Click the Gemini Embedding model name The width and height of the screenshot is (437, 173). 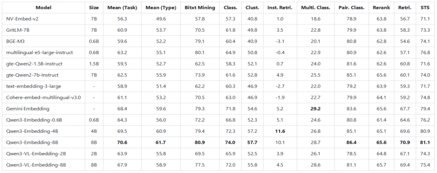pyautogui.click(x=28, y=109)
